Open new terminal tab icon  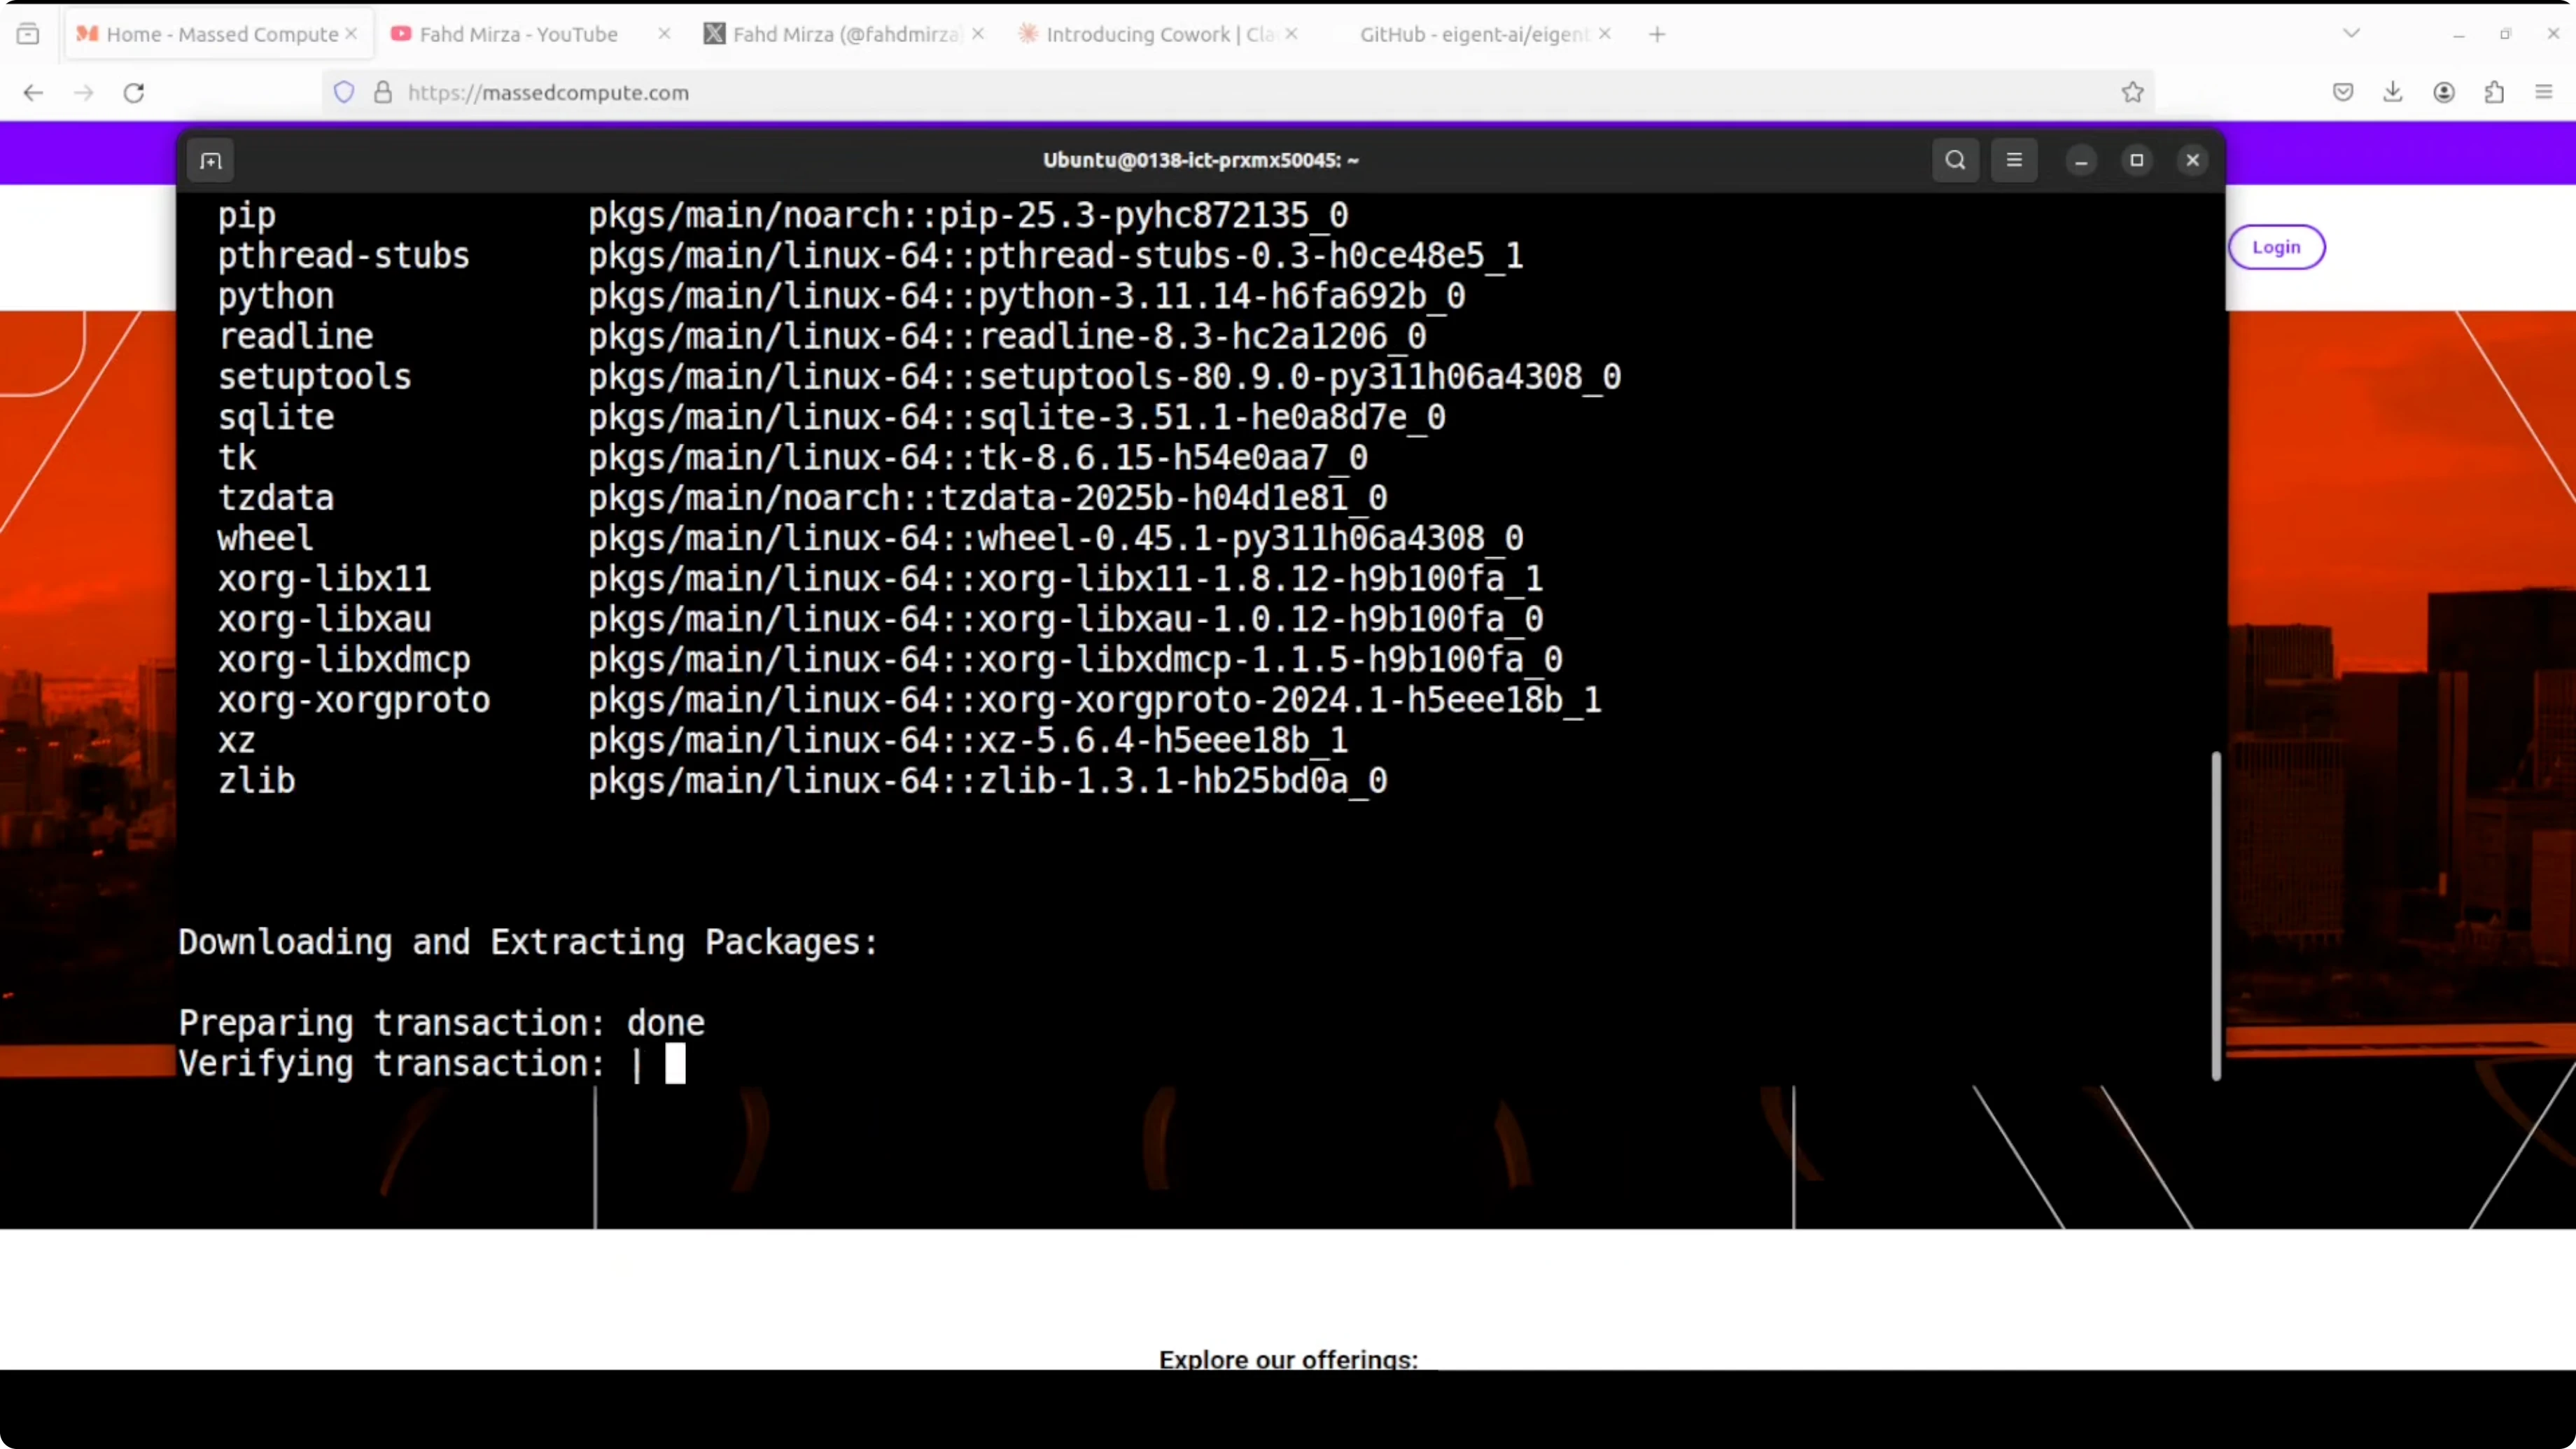point(210,161)
